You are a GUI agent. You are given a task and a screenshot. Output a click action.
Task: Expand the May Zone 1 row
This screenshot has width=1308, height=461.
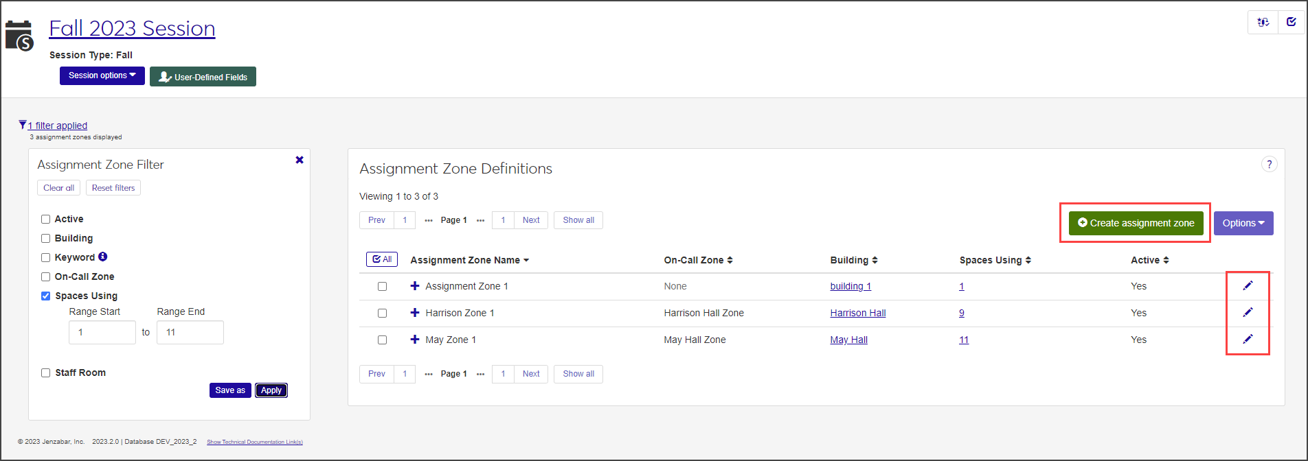pyautogui.click(x=415, y=340)
